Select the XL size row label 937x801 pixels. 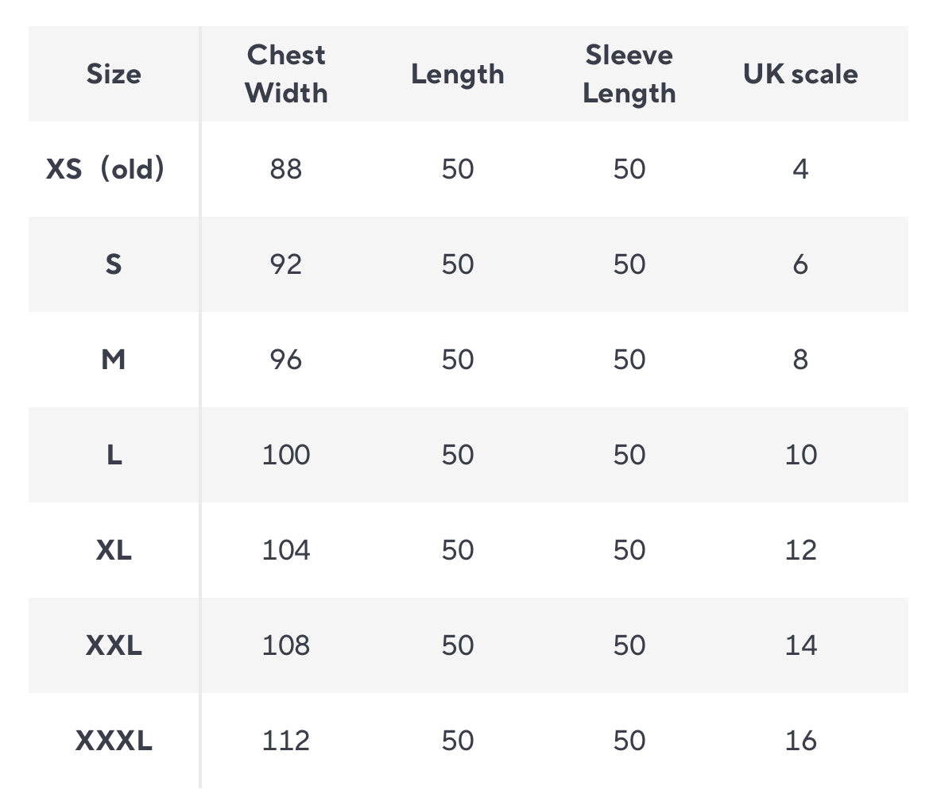(114, 550)
